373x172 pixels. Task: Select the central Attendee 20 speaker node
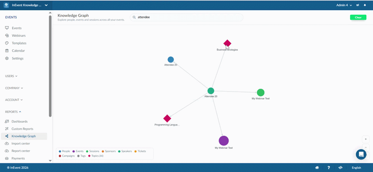point(211,91)
